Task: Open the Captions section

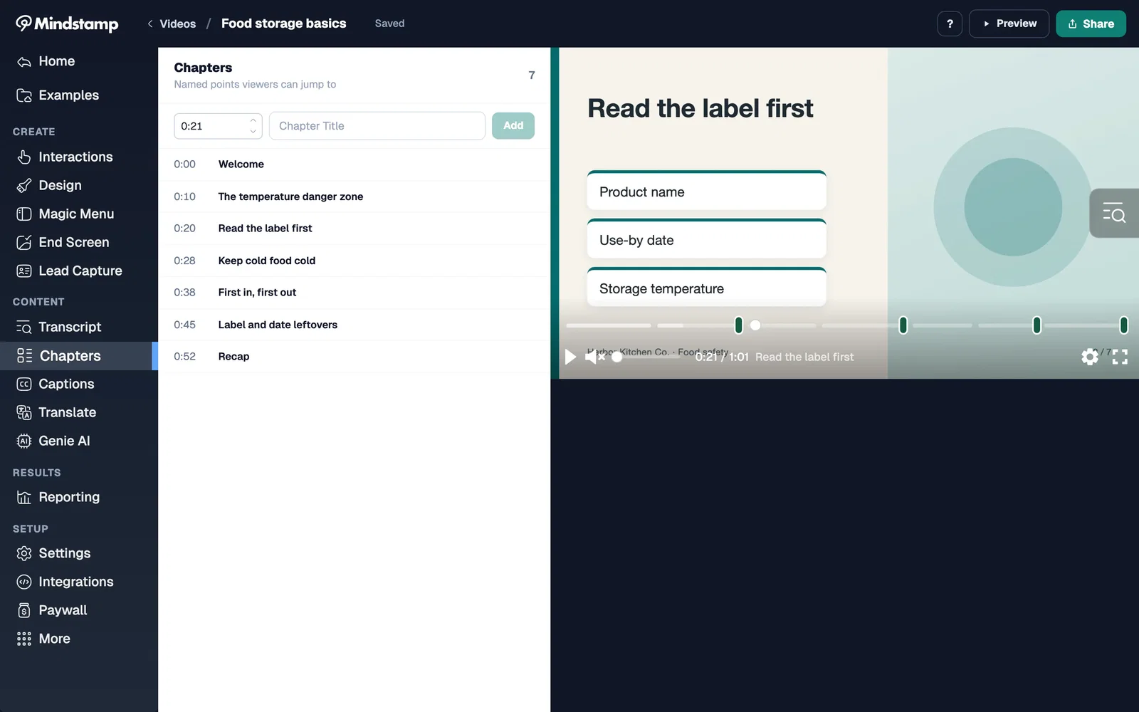Action: 78,384
